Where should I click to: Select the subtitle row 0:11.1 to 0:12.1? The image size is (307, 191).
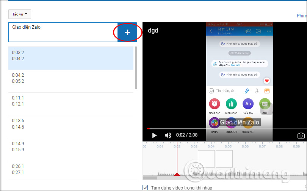tap(71, 104)
